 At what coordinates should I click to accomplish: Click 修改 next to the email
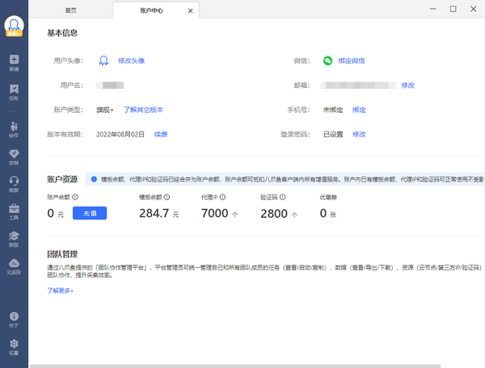[x=407, y=86]
